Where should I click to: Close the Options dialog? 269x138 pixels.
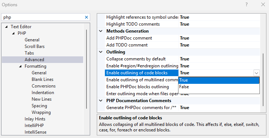(263, 5)
